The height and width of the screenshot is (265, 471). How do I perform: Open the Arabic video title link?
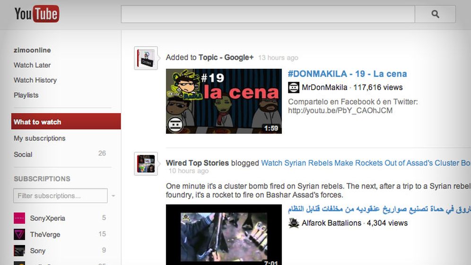pos(379,209)
